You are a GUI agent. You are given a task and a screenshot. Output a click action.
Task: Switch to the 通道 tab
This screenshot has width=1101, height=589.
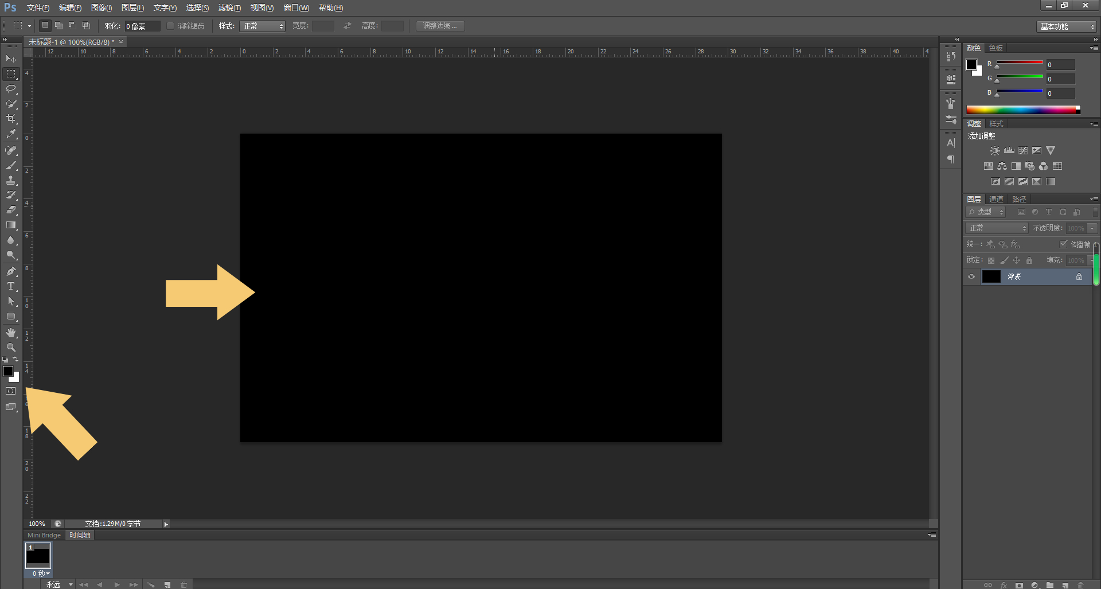tap(997, 200)
